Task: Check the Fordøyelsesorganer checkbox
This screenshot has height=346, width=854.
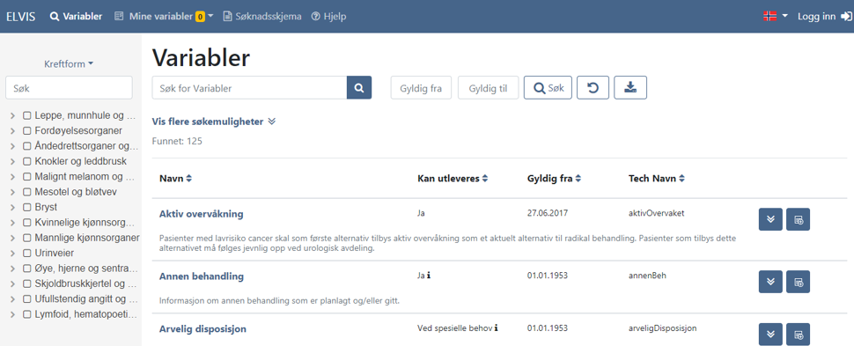Action: (26, 131)
